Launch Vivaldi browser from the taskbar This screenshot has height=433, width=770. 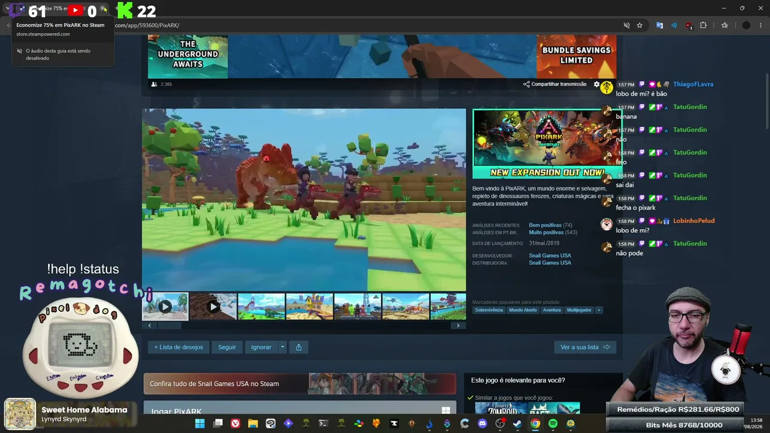235,423
